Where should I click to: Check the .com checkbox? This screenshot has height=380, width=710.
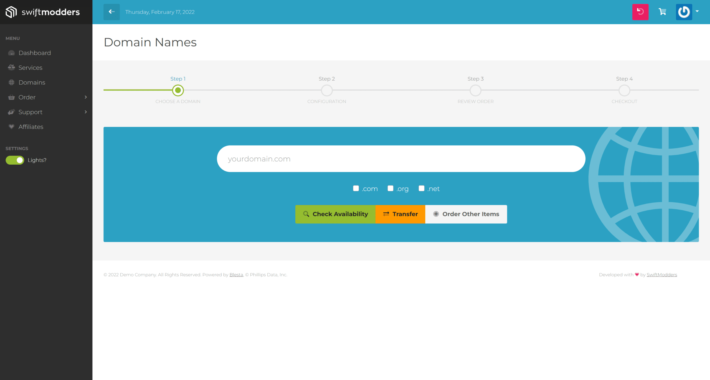point(356,188)
